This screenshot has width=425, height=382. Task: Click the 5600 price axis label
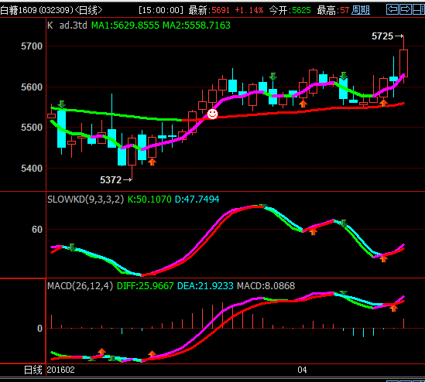[32, 87]
